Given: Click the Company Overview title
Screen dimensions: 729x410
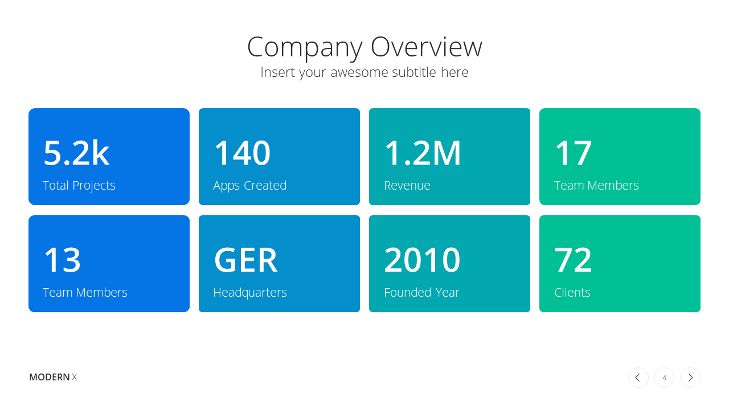Looking at the screenshot, I should point(364,47).
